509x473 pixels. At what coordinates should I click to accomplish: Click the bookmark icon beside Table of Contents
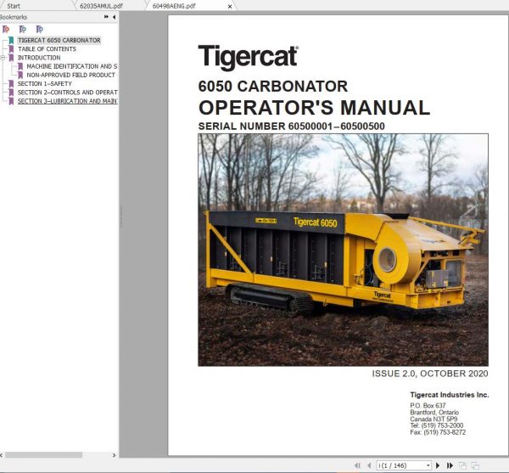tap(11, 49)
